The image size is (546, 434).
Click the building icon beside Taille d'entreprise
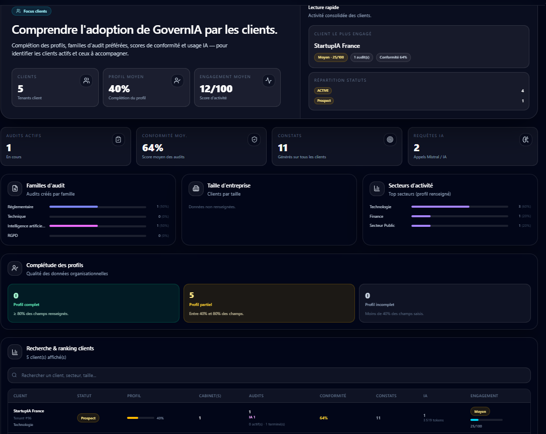[196, 189]
